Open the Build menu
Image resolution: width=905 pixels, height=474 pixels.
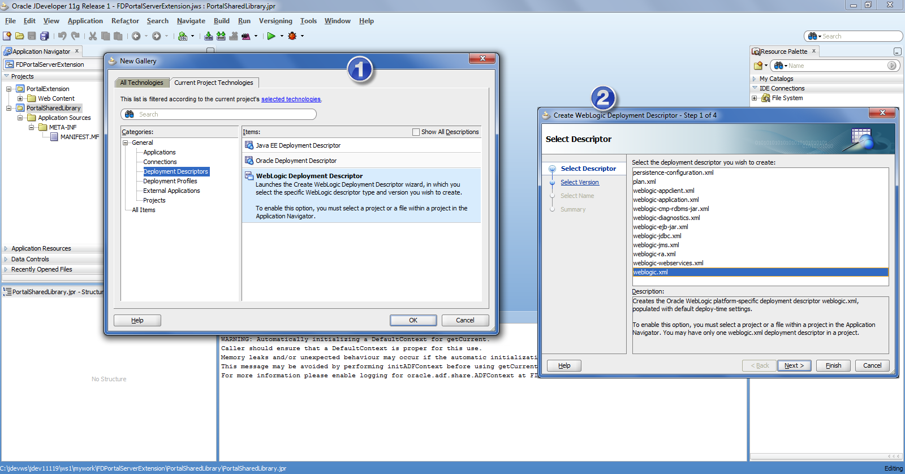(x=222, y=21)
